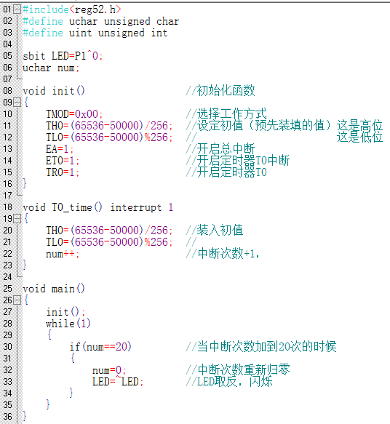Click line number 18 in the gutter
This screenshot has height=424, width=390.
click(7, 207)
